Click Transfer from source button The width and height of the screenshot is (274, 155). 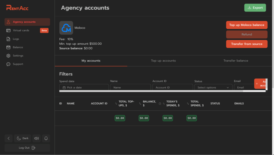point(246,44)
